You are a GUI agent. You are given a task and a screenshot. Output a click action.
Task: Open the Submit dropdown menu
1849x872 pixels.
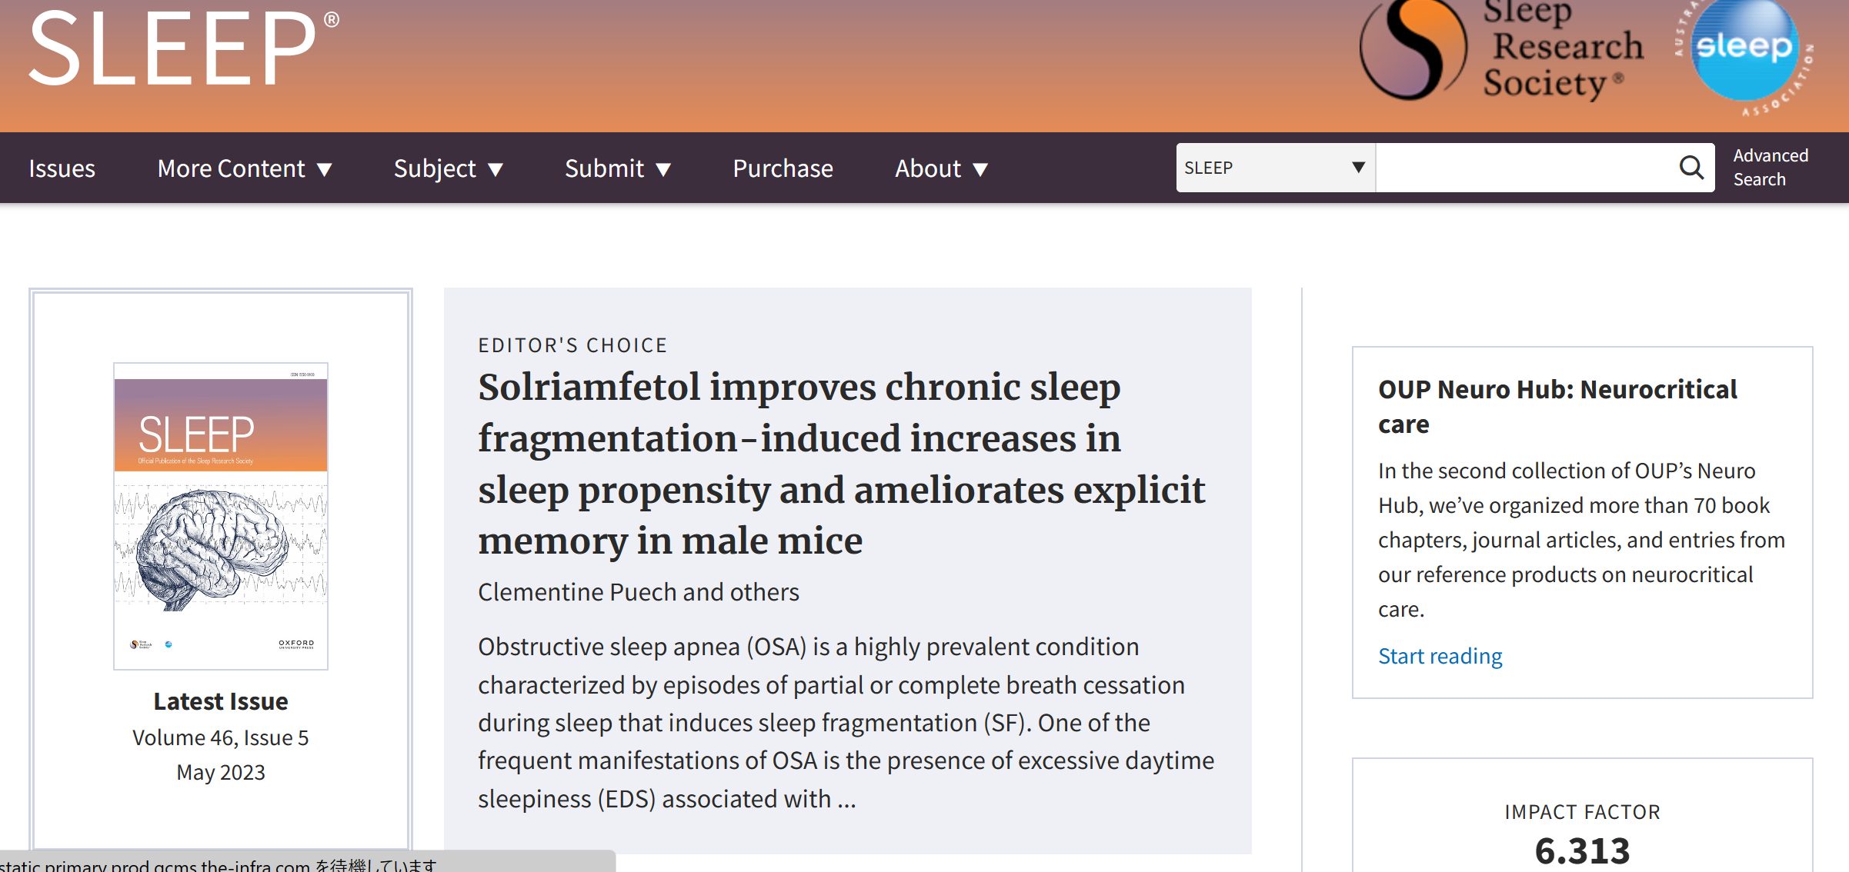point(618,168)
